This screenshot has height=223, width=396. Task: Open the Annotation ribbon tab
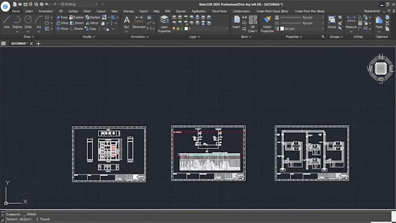point(45,11)
